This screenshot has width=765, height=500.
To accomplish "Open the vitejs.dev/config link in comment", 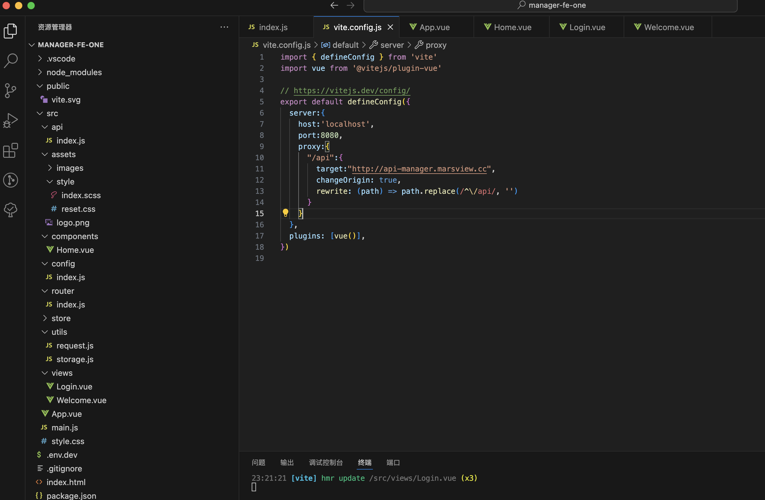I will point(352,91).
